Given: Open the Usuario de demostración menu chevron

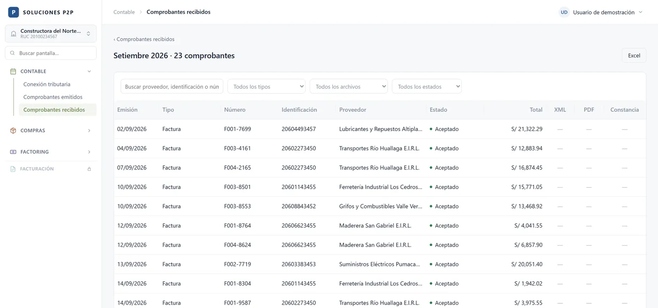Looking at the screenshot, I should point(640,12).
